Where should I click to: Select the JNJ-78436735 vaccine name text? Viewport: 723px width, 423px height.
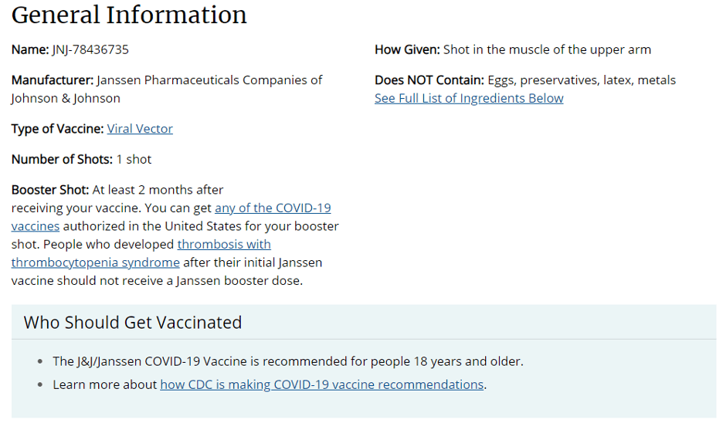click(90, 49)
